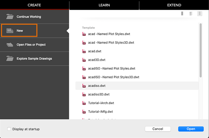This screenshot has height=138, width=209.
Task: Enable the Display at startup checkbox
Action: click(9, 129)
